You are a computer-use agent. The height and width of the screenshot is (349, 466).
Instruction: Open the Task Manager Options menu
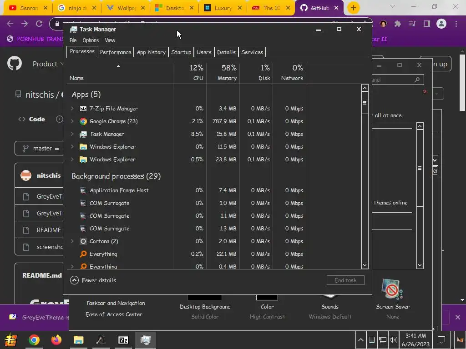(x=91, y=40)
